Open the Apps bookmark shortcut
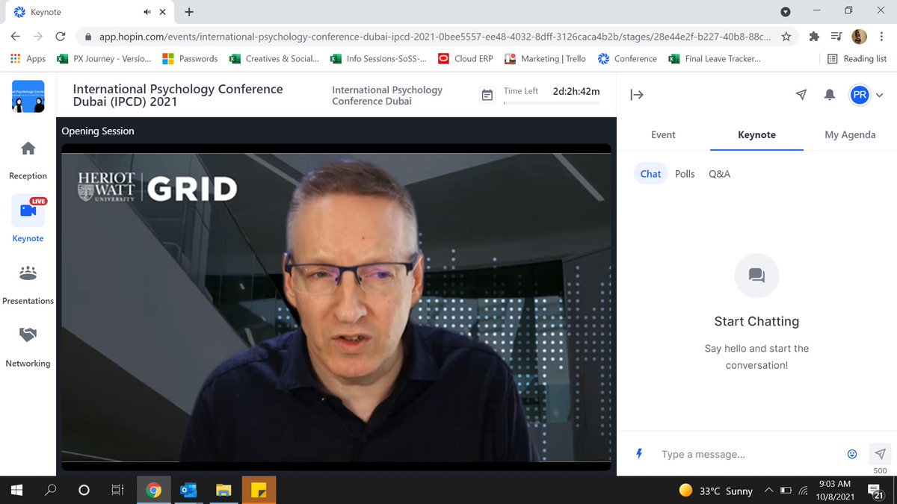The height and width of the screenshot is (504, 897). tap(28, 58)
